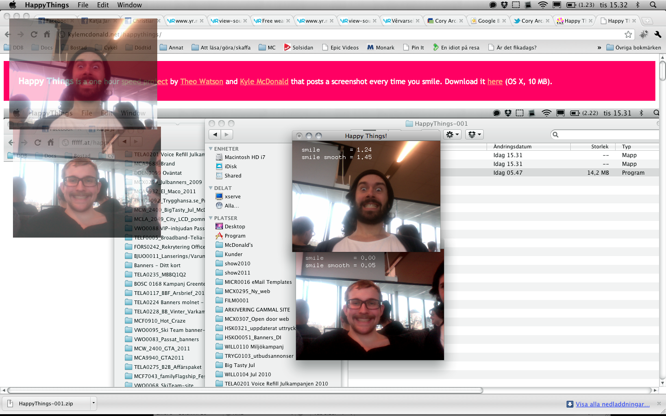Expand the bookmarks overflow chevron

(599, 47)
